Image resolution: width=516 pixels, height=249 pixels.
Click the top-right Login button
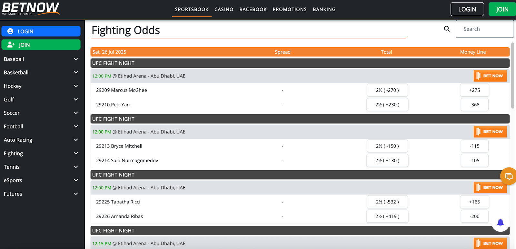467,9
